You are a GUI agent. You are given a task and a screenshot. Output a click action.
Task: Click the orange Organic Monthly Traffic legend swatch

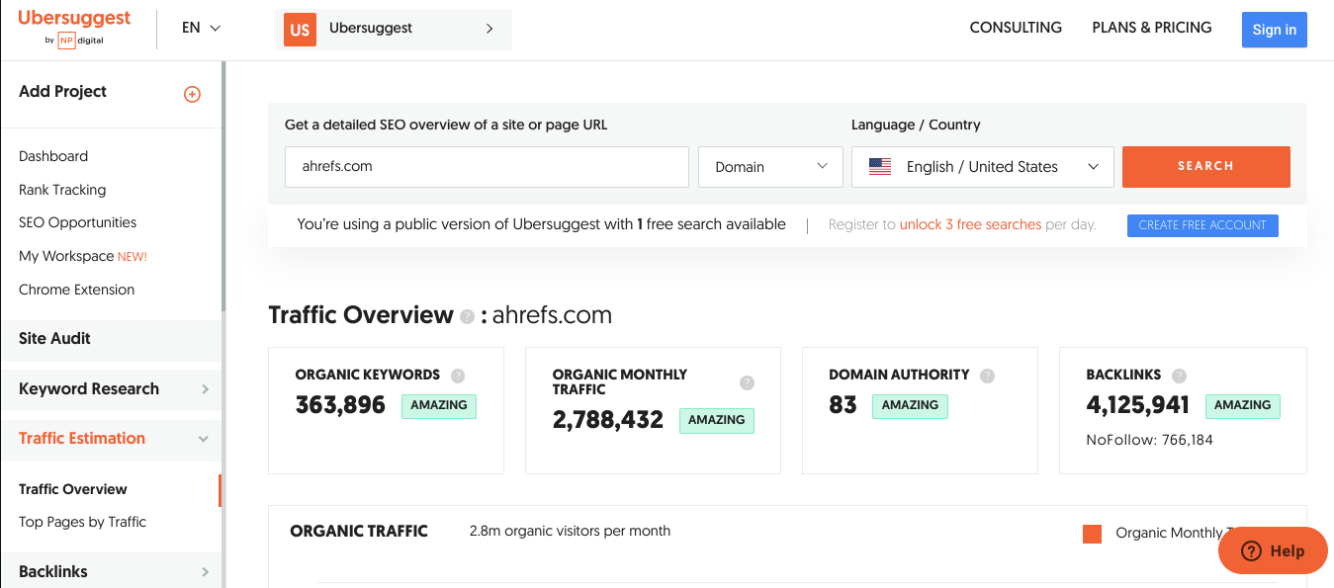click(x=1093, y=534)
